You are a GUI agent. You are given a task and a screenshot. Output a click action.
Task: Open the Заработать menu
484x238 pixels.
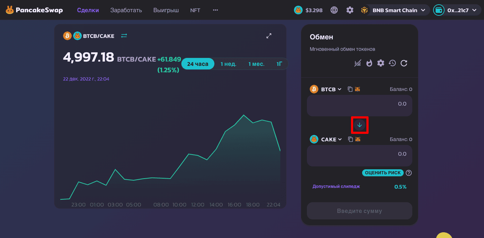126,10
